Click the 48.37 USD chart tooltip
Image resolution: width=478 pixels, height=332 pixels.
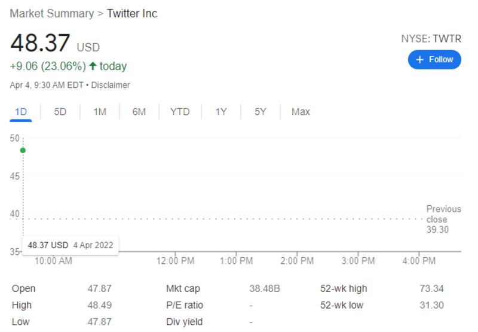pyautogui.click(x=70, y=245)
